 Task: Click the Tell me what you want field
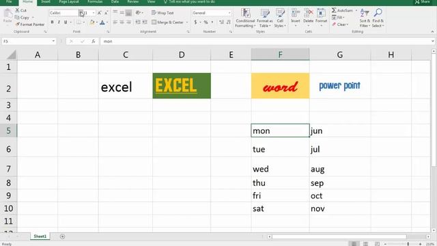click(x=190, y=1)
